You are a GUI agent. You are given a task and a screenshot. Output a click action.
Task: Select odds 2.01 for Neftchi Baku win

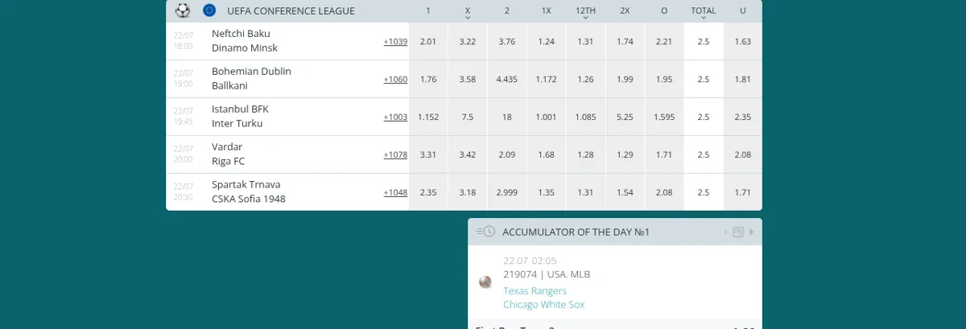(x=428, y=41)
